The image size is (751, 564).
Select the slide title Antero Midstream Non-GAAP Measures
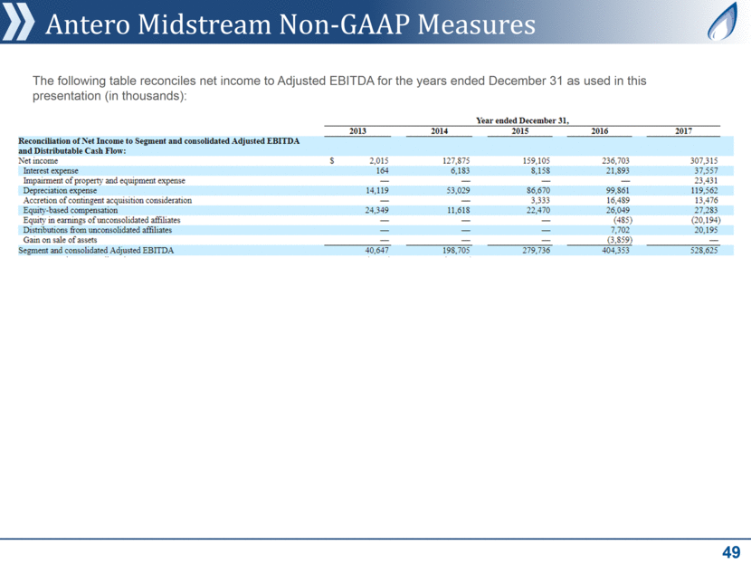[290, 24]
